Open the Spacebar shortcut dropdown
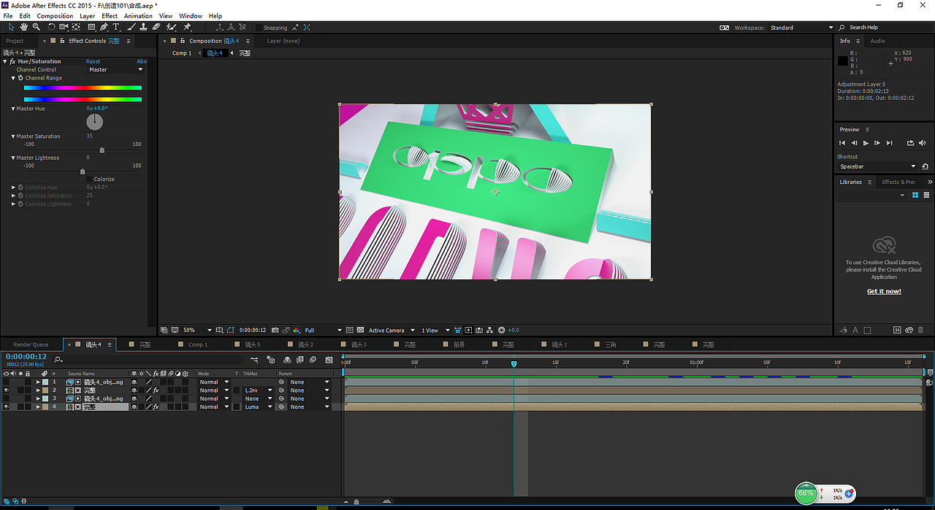 click(877, 166)
